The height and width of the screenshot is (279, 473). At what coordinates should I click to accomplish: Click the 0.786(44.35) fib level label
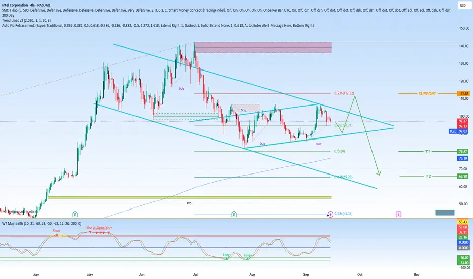343,213
